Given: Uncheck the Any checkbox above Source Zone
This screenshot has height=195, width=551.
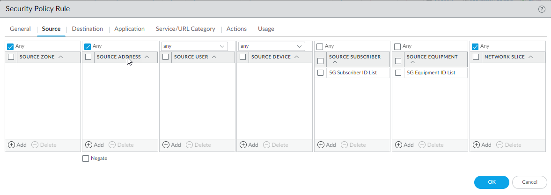Looking at the screenshot, I should point(10,46).
